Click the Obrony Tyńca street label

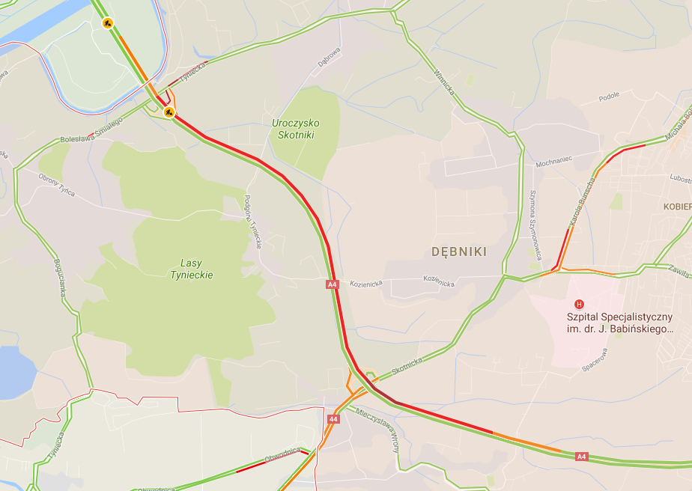[x=57, y=186]
